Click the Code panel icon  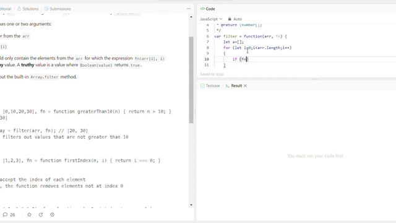click(202, 9)
